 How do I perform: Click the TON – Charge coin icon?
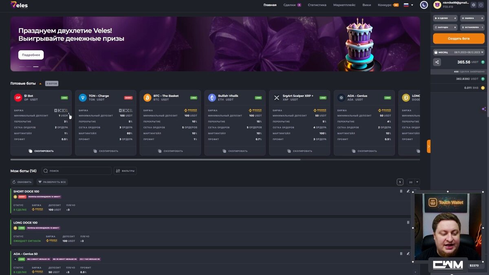(x=83, y=98)
